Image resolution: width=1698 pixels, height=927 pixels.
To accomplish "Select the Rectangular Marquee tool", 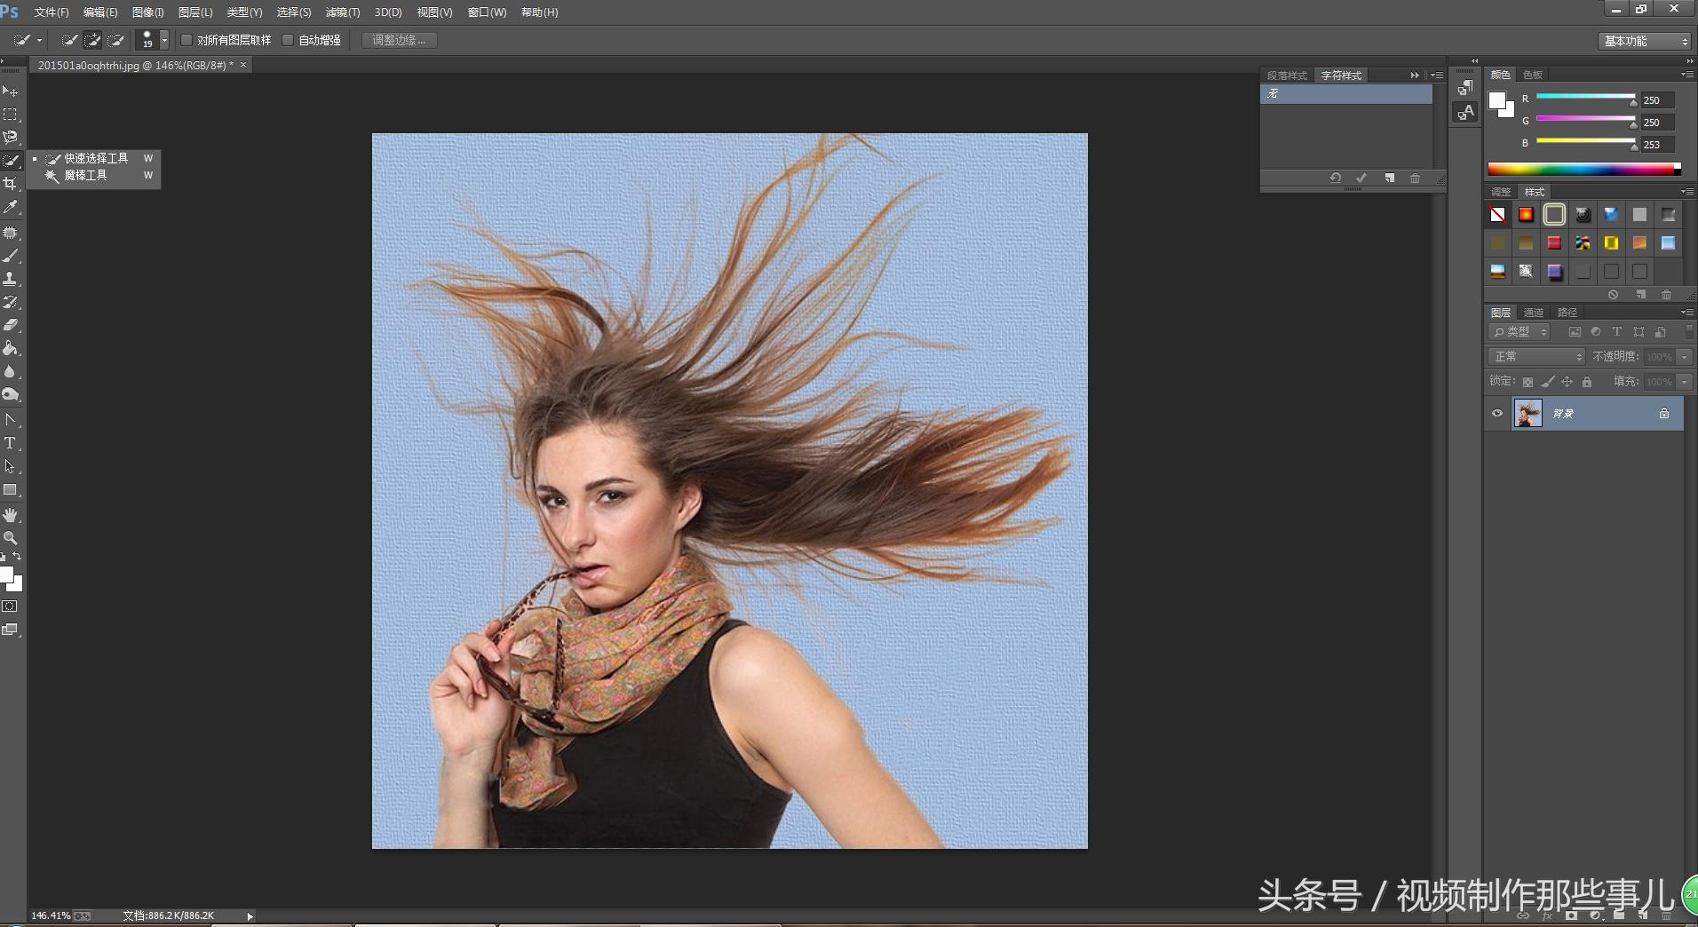I will coord(11,115).
